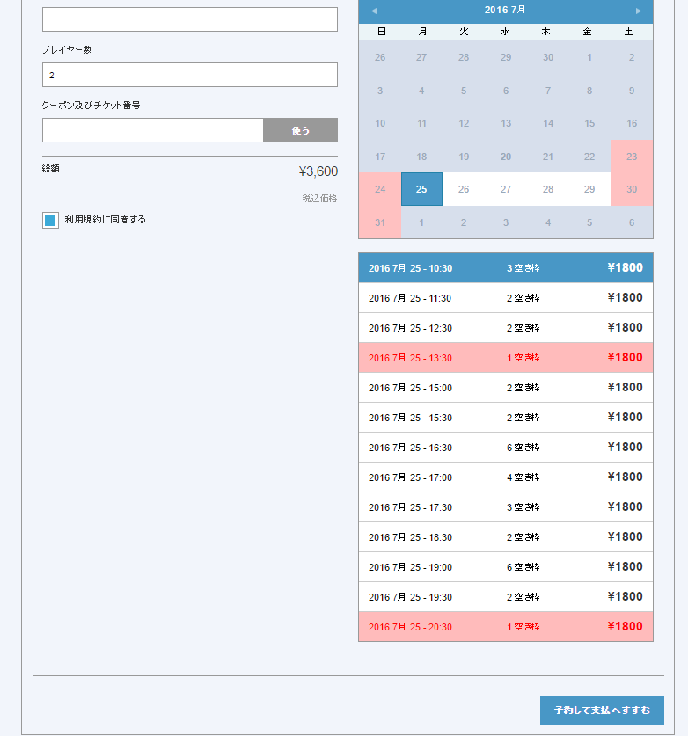Click the coupon use button
The width and height of the screenshot is (688, 736).
(300, 130)
